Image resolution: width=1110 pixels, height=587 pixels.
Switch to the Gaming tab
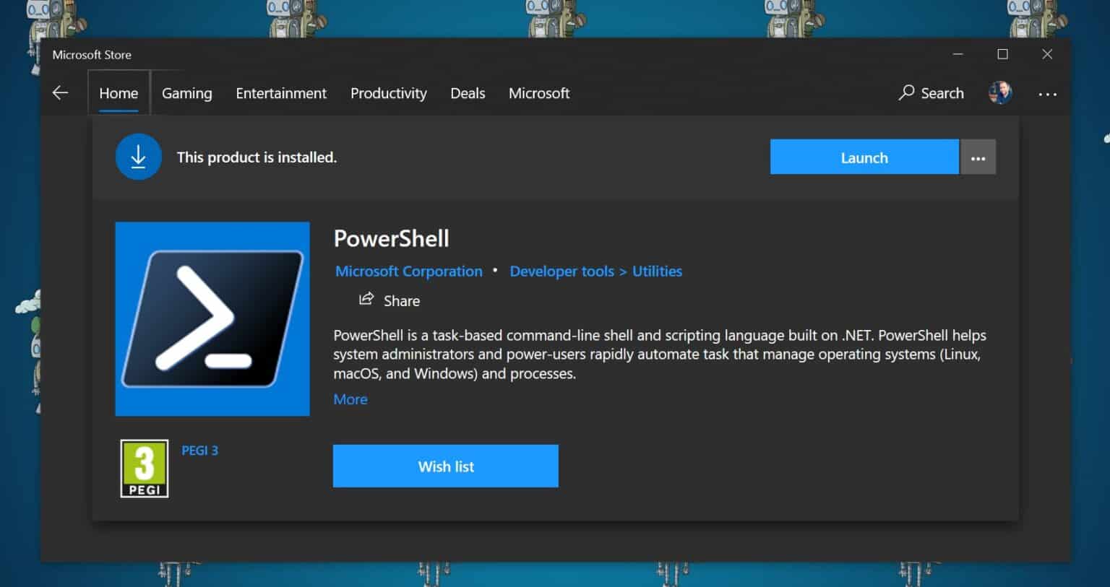click(186, 93)
